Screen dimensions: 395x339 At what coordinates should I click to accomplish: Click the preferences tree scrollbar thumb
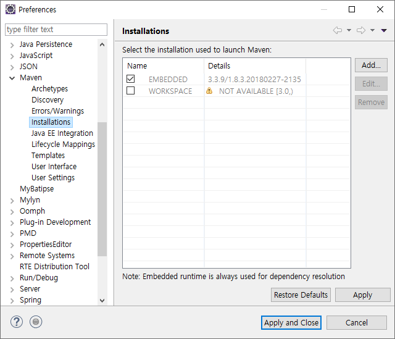pyautogui.click(x=102, y=189)
